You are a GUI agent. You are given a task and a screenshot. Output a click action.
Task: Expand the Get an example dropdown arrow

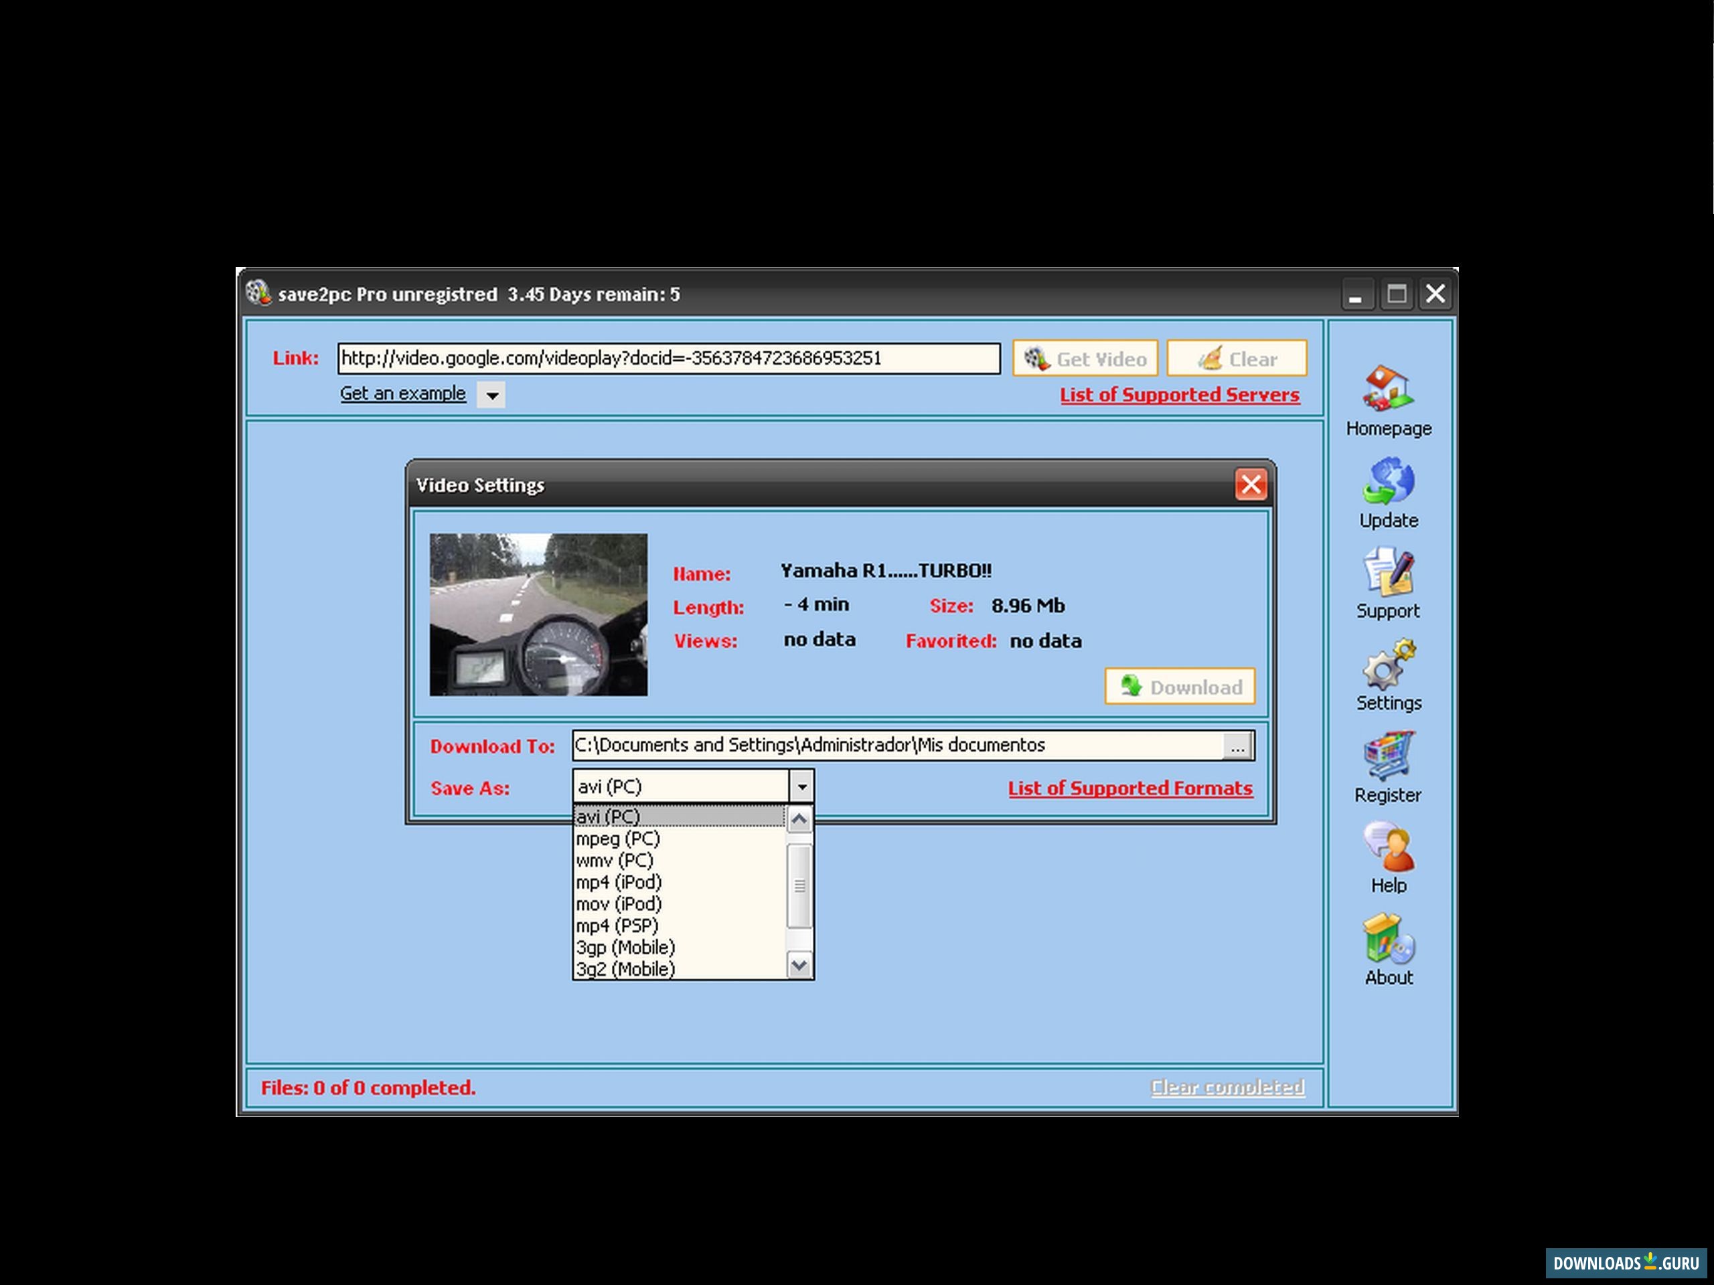pos(491,395)
